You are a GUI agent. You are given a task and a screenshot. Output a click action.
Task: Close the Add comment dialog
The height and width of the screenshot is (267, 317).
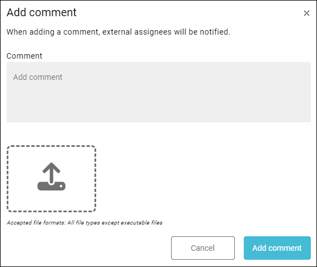(306, 13)
